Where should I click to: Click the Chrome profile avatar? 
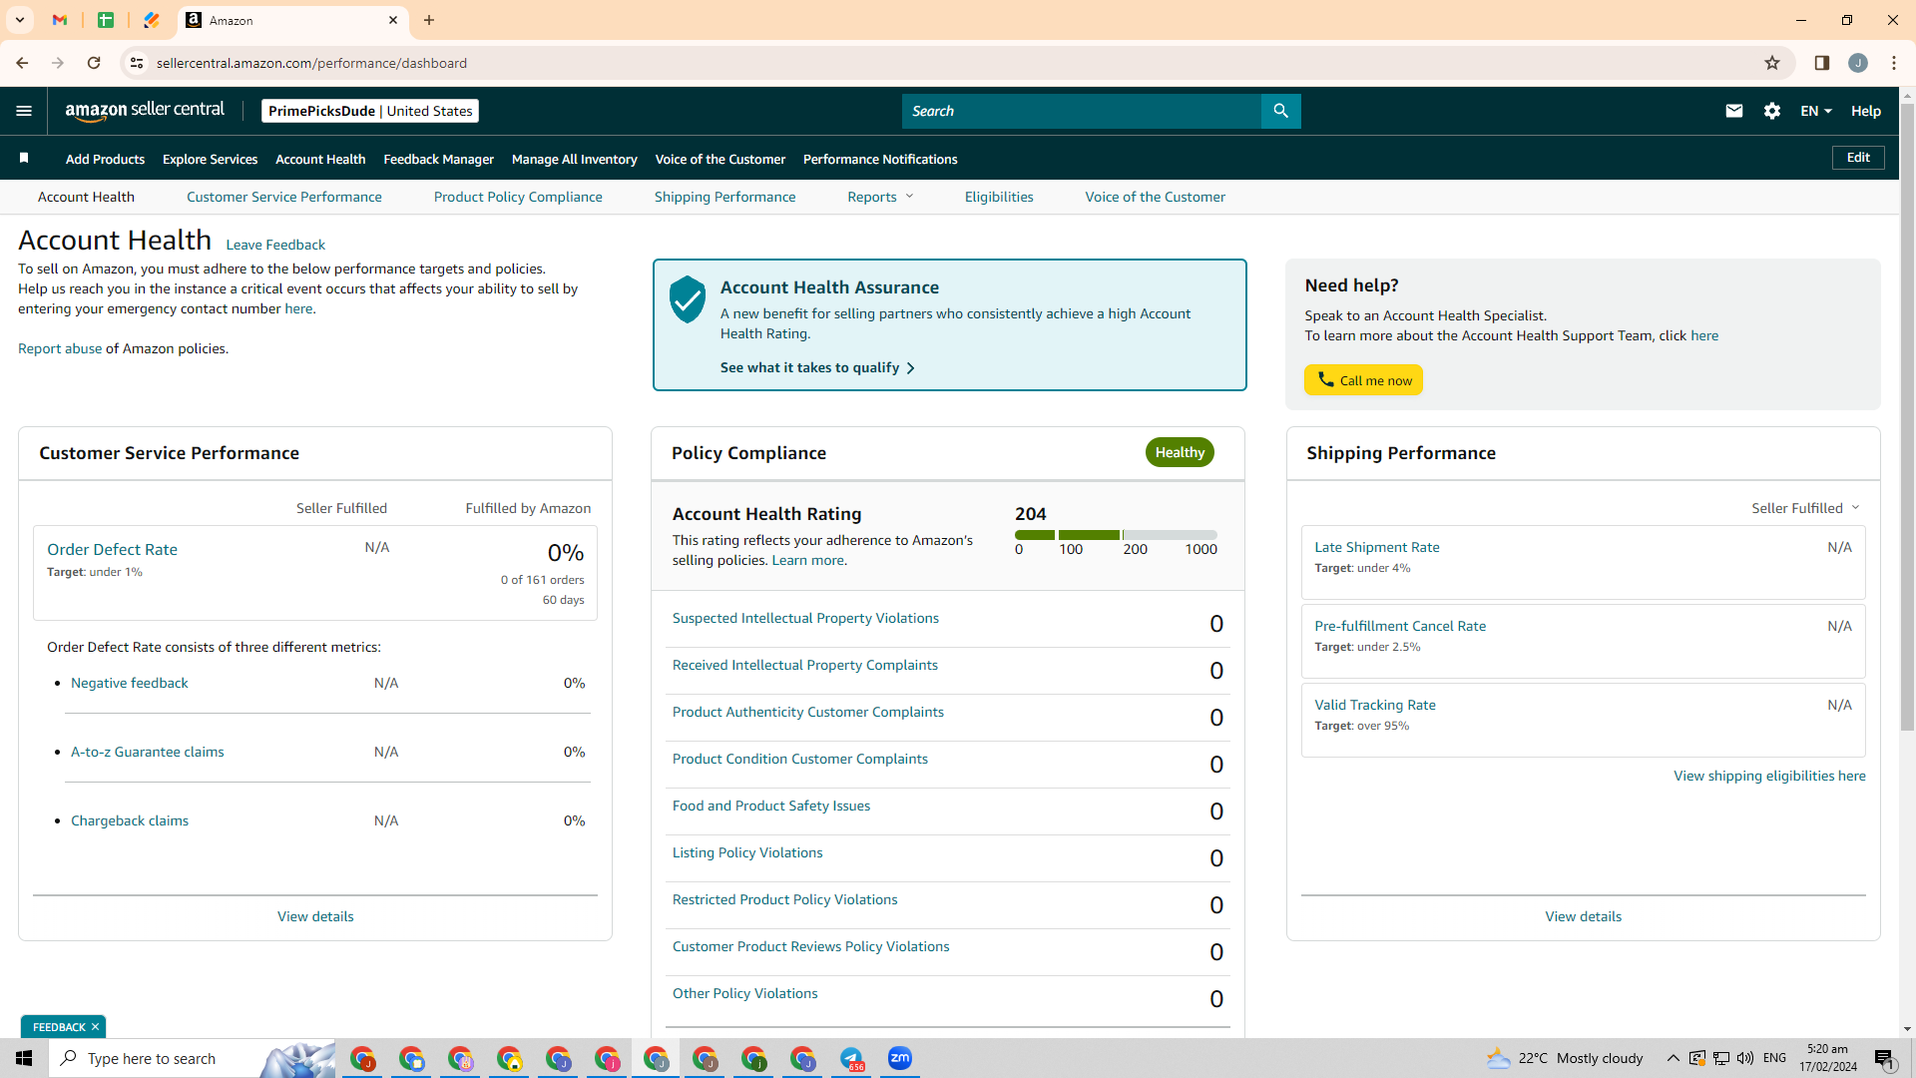1858,63
